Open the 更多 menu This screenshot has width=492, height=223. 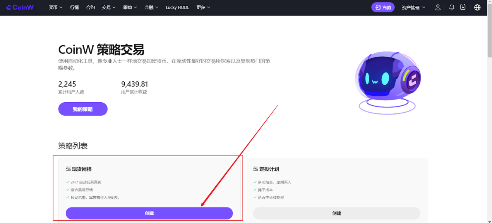(203, 7)
